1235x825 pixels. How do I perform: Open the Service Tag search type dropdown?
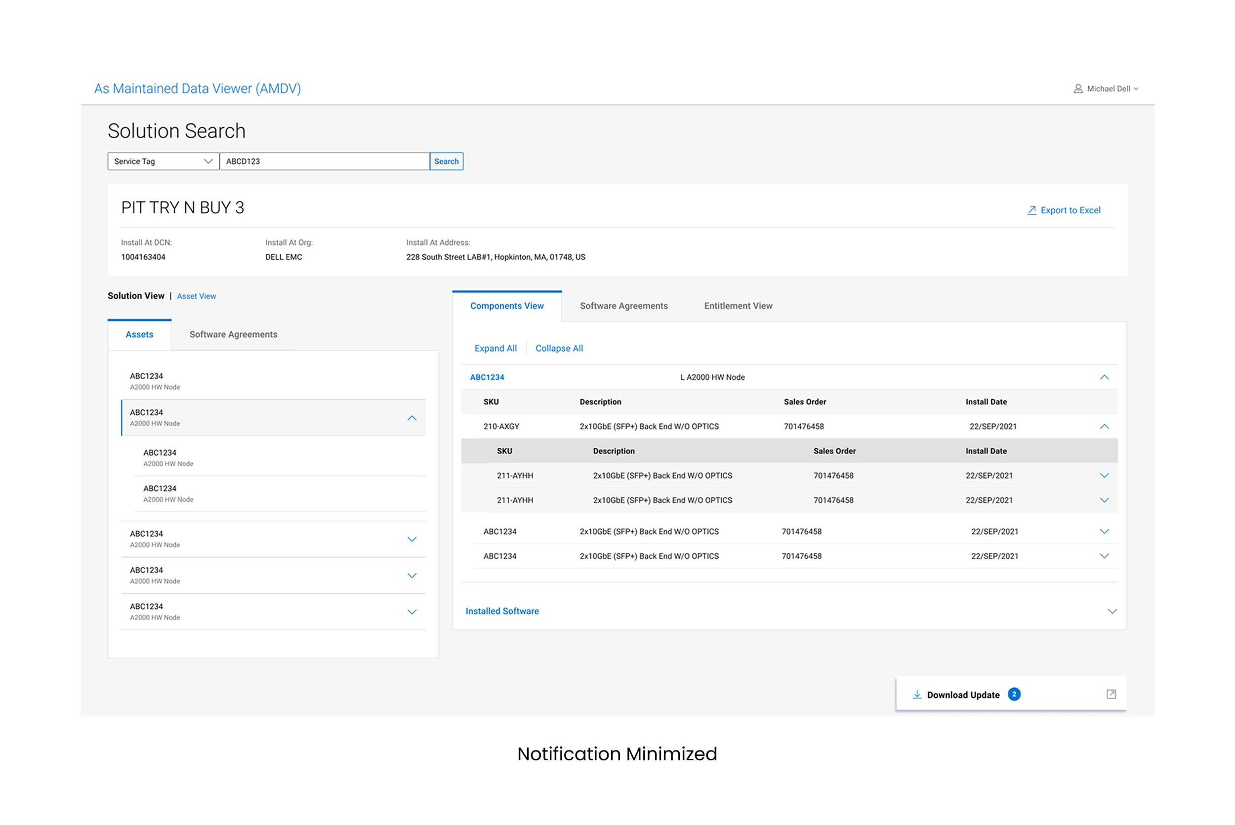(x=163, y=161)
